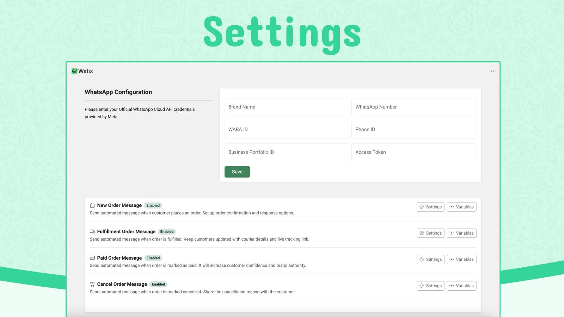This screenshot has height=317, width=564.
Task: Click the Access Token input field
Action: (x=413, y=152)
